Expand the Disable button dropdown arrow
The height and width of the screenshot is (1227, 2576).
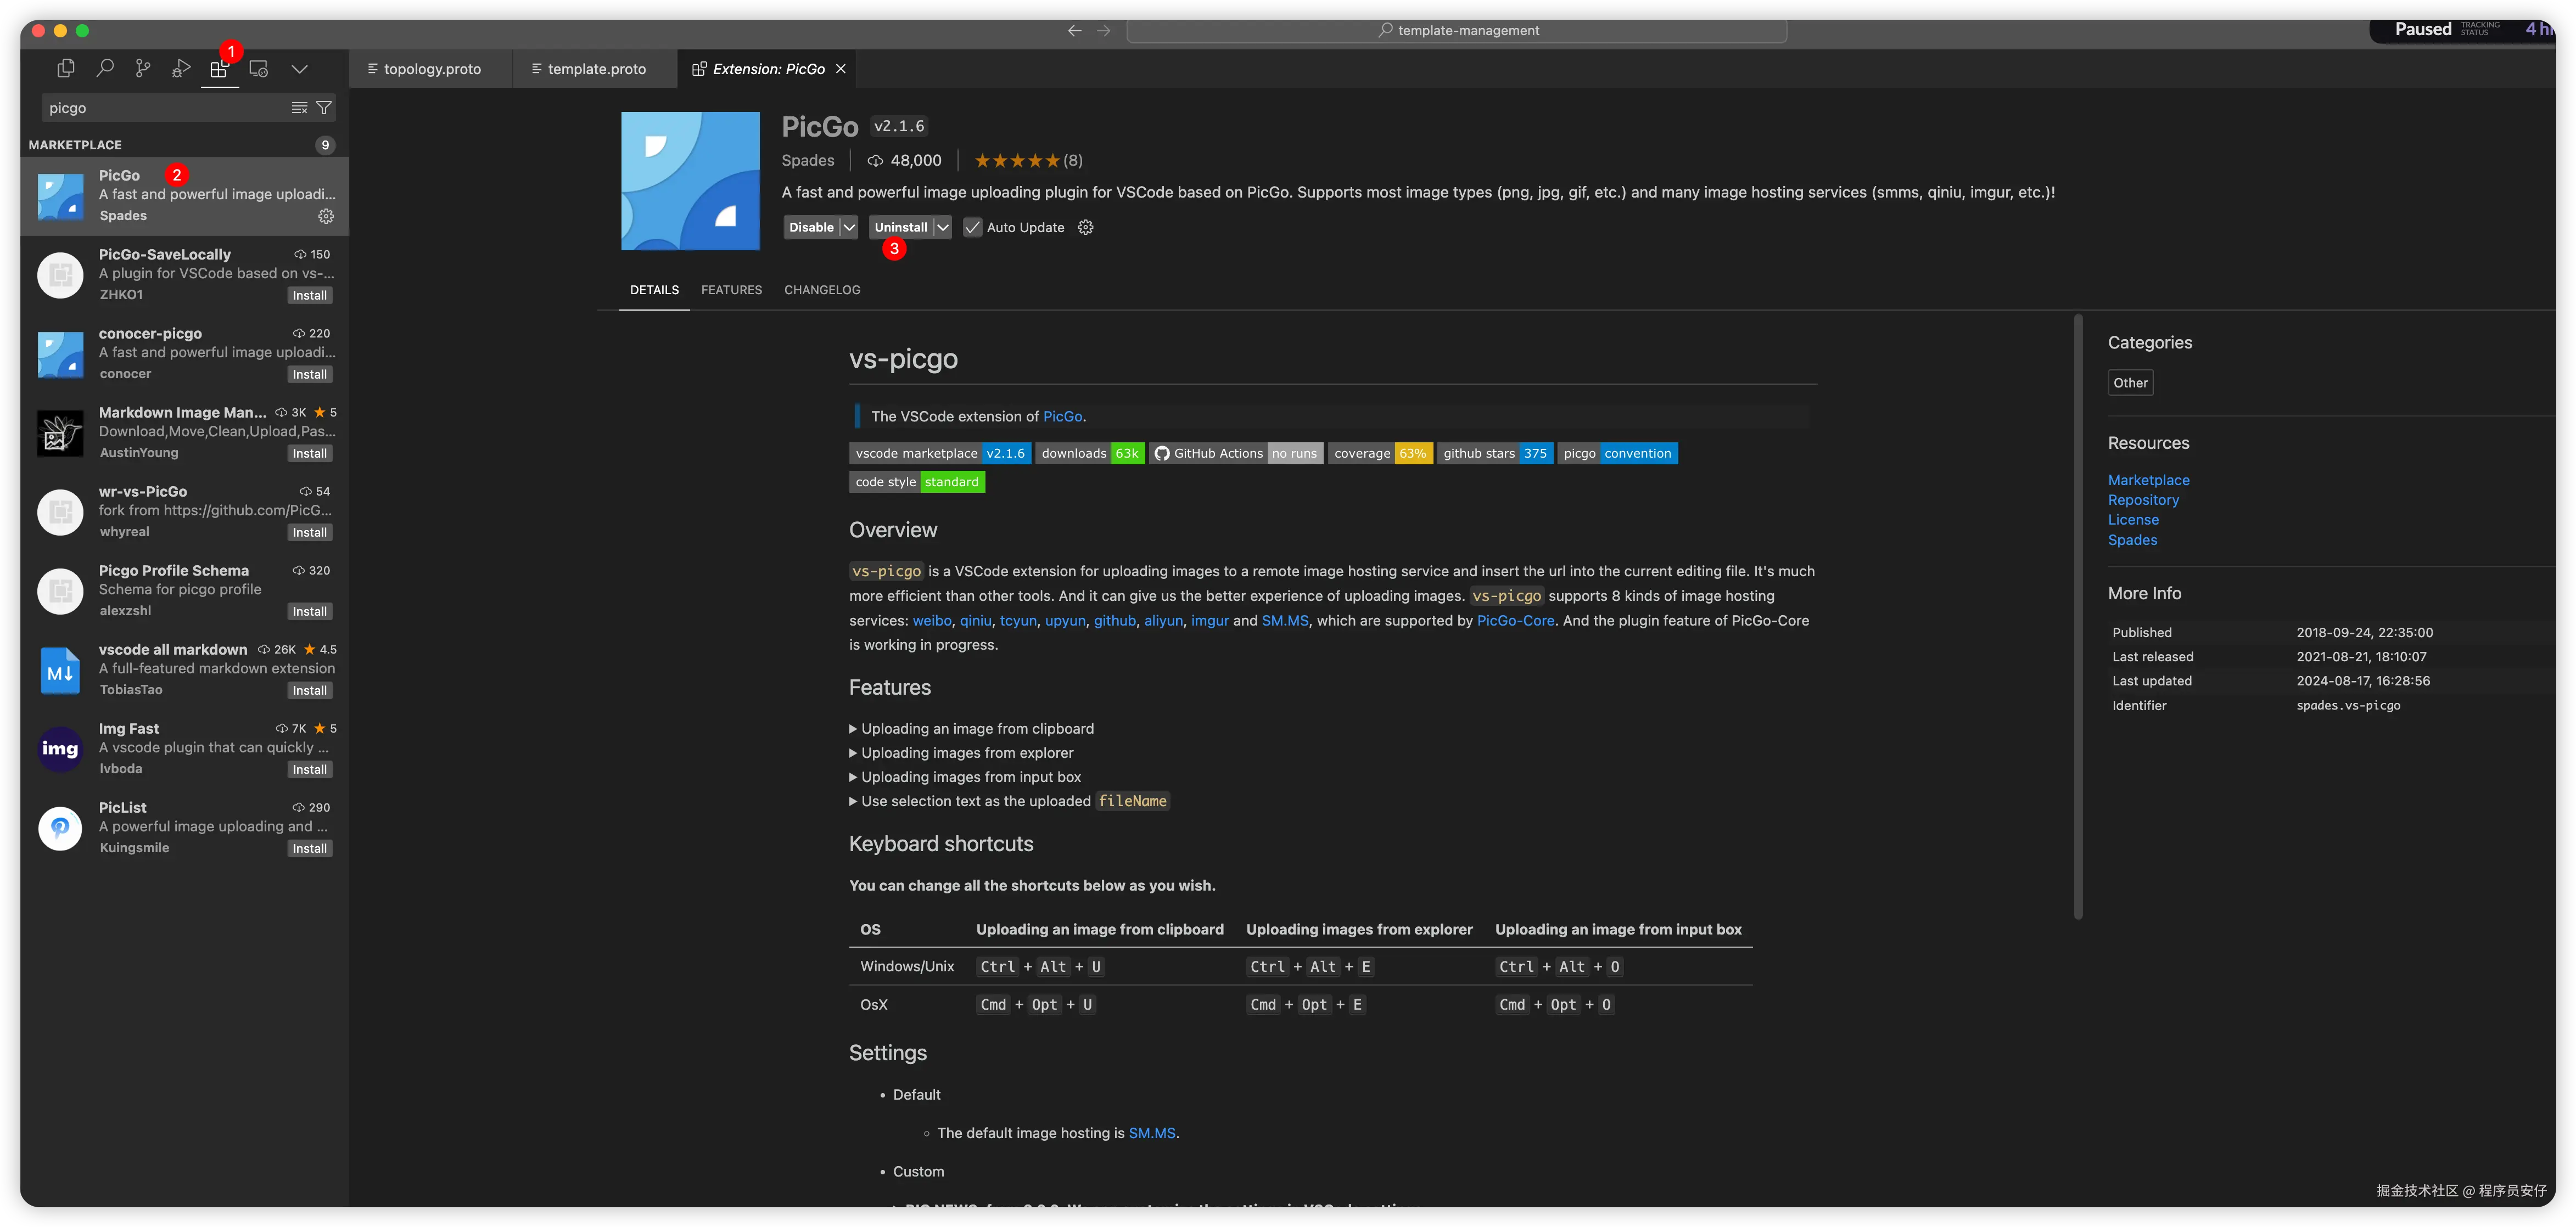pyautogui.click(x=849, y=228)
